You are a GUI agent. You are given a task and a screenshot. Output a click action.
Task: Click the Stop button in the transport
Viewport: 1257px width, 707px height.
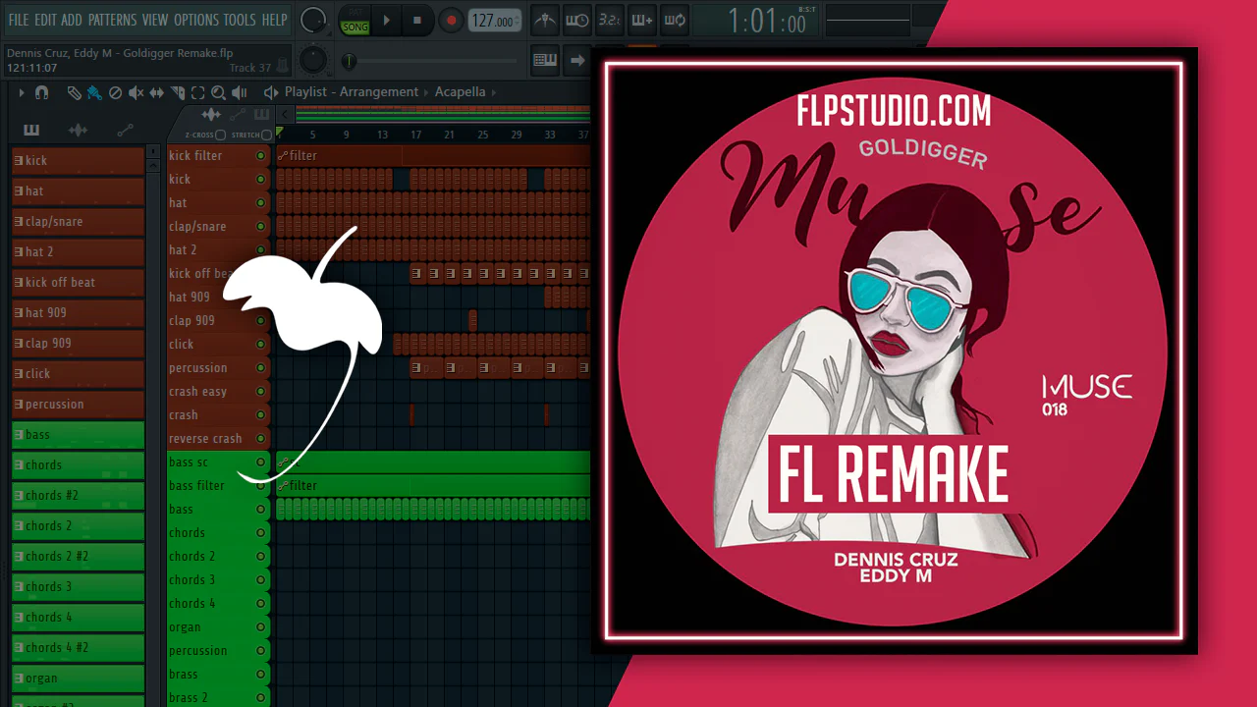(x=417, y=20)
